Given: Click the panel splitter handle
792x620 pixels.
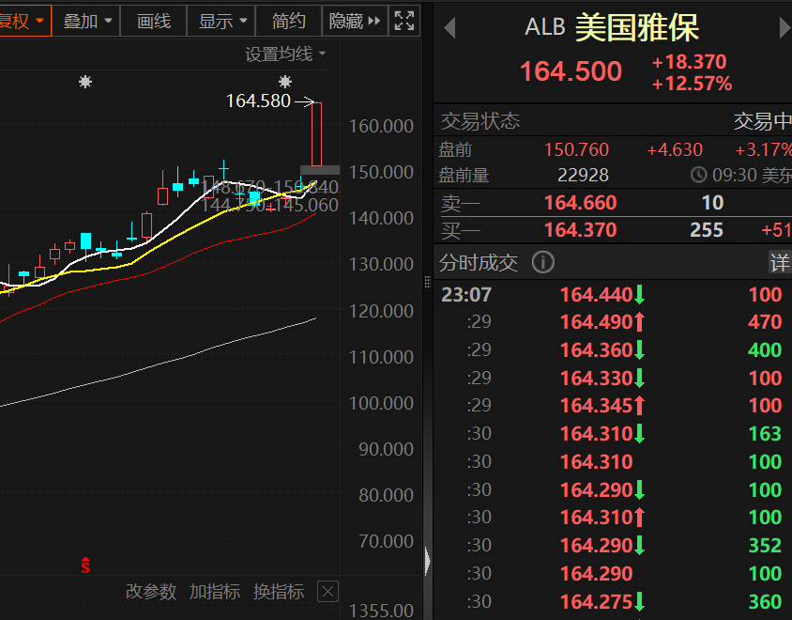Looking at the screenshot, I should 427,282.
